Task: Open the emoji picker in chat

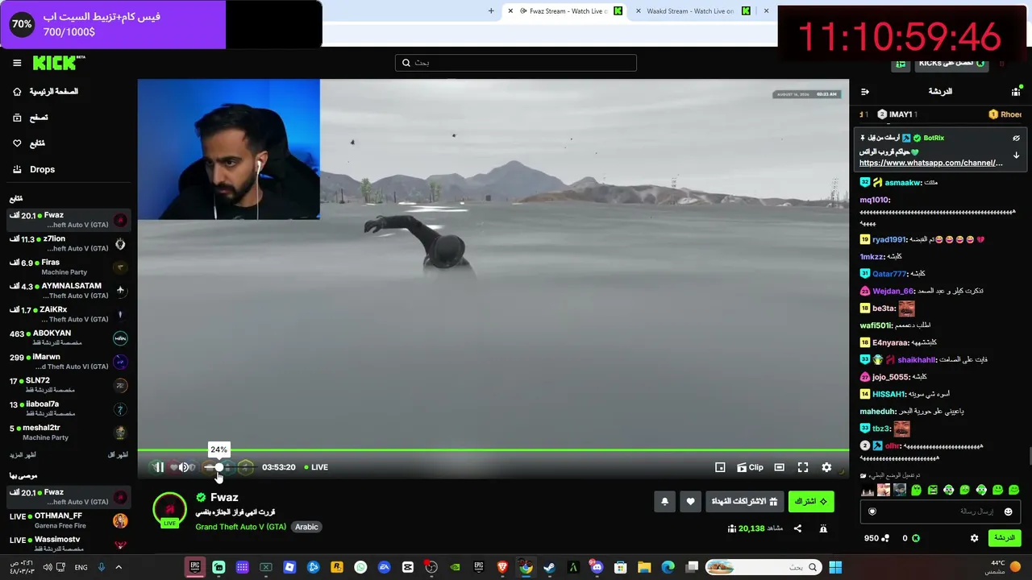Action: coord(1008,512)
